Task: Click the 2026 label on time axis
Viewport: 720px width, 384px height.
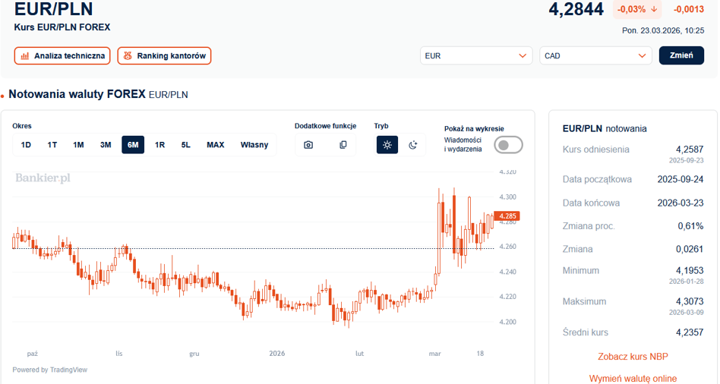Action: (x=277, y=353)
